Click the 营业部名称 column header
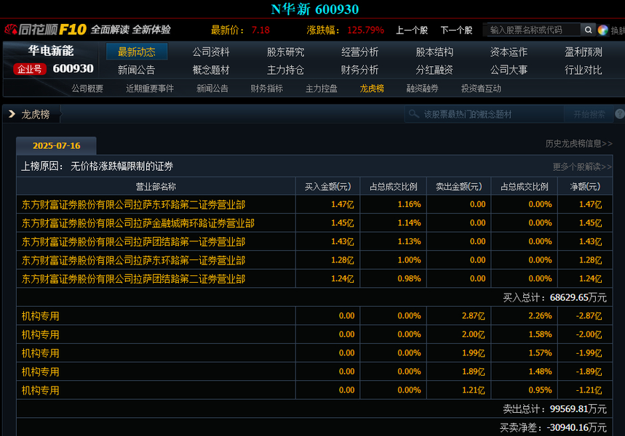 [x=156, y=186]
